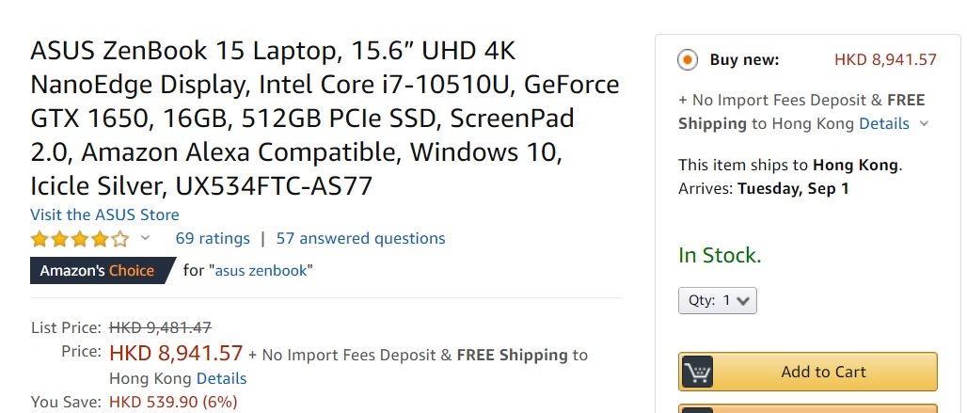Open Details link in buy box
967x413 pixels.
point(884,124)
